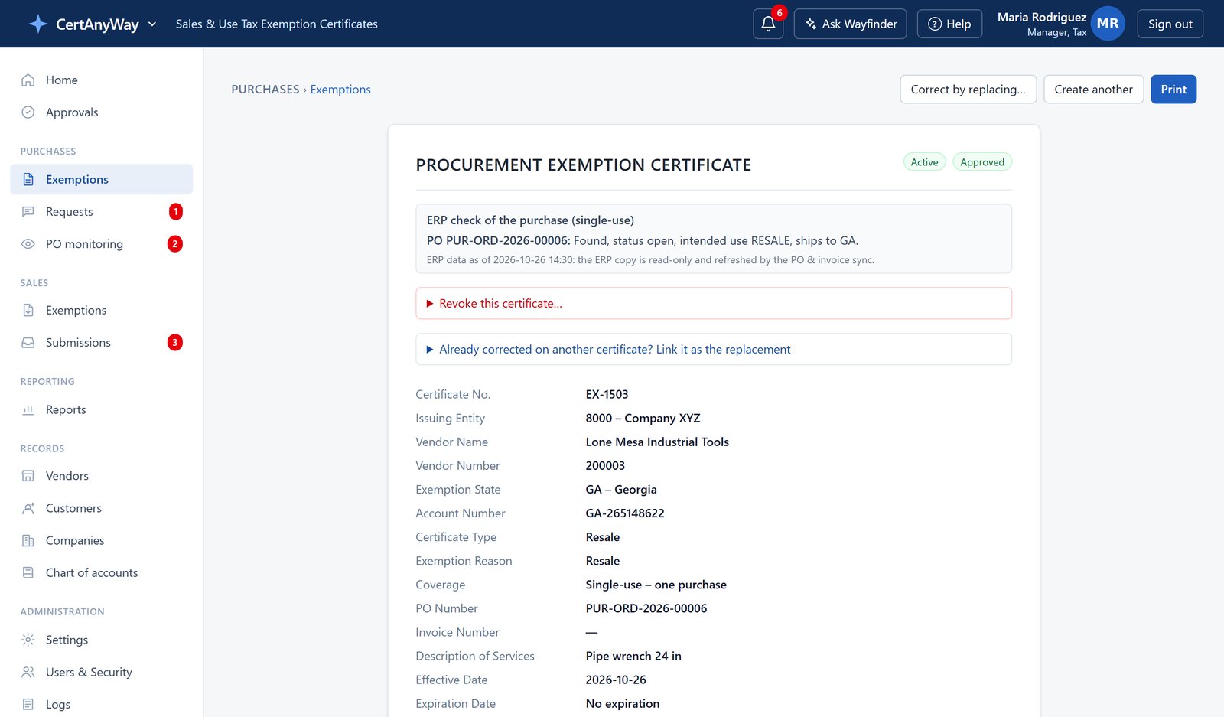This screenshot has width=1224, height=717.
Task: Click the Customers people icon
Action: click(28, 508)
